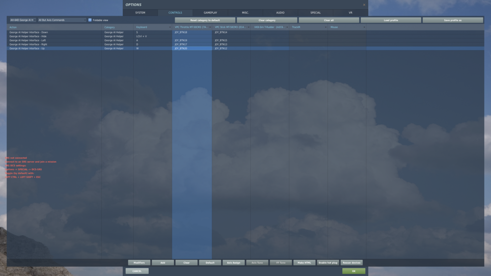The height and width of the screenshot is (276, 491).
Task: Expand the TrackIR column dropdown
Action: (326, 27)
